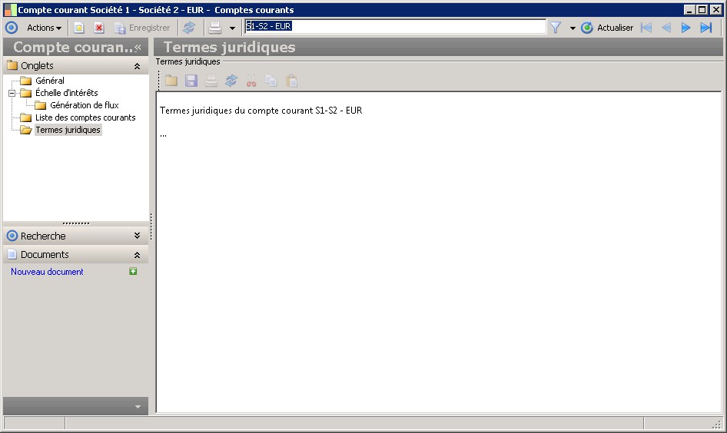Screen dimensions: 727x433
Task: Click the editor refresh icon
Action: (231, 81)
